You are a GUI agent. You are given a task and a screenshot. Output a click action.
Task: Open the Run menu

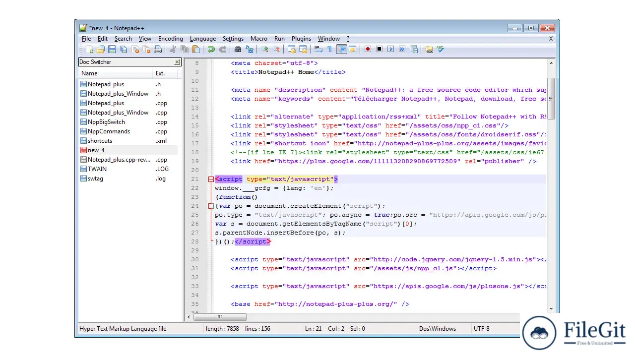coord(279,39)
